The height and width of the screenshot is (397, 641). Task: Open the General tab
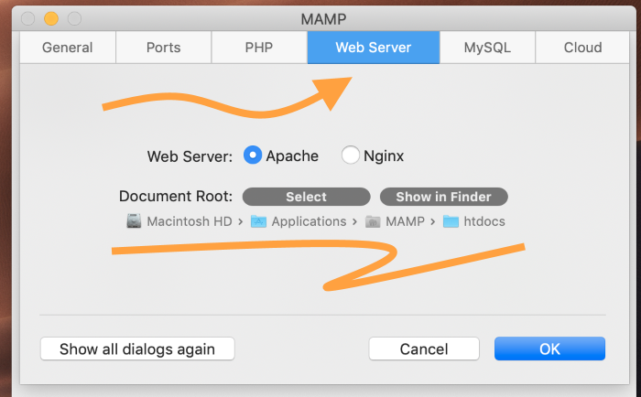pos(68,48)
